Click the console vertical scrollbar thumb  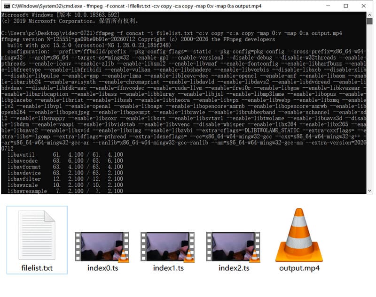(369, 21)
